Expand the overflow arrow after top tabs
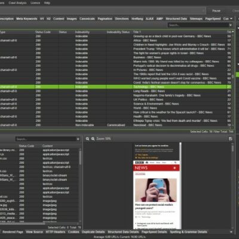This screenshot has width=239, height=239. click(231, 19)
